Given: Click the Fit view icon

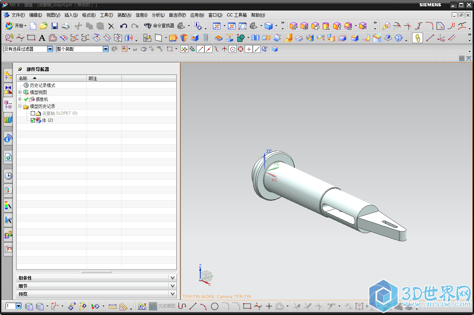Looking at the screenshot, I should 217,26.
